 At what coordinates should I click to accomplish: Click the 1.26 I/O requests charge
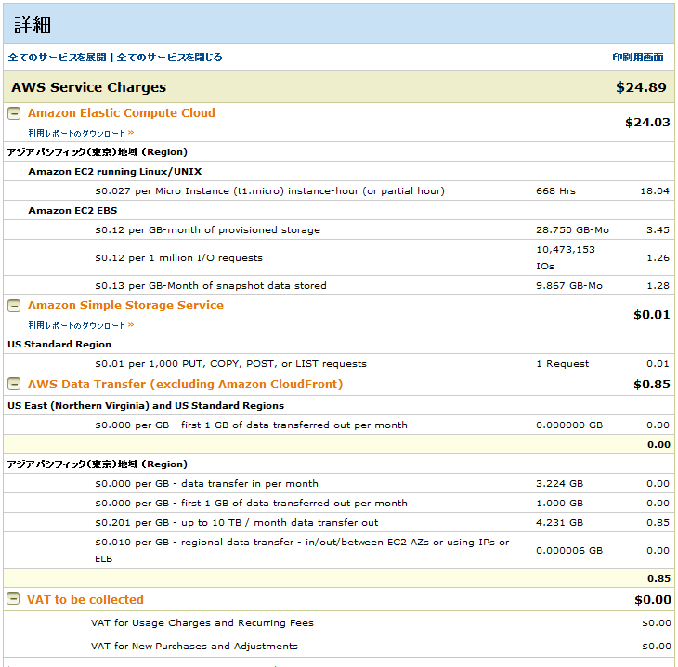click(658, 258)
